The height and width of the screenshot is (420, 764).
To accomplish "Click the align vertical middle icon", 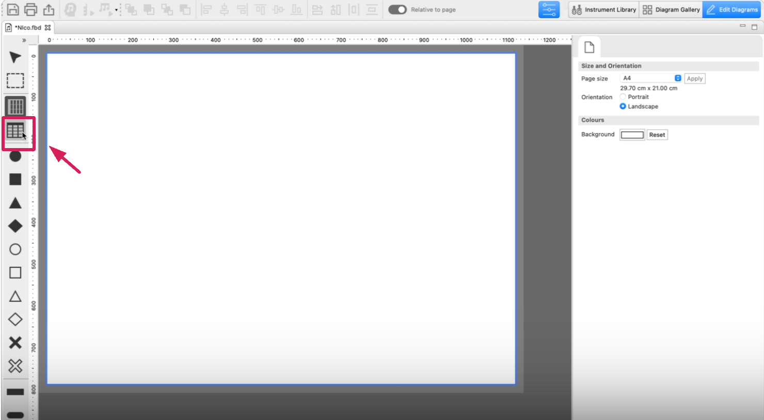I will [x=278, y=9].
